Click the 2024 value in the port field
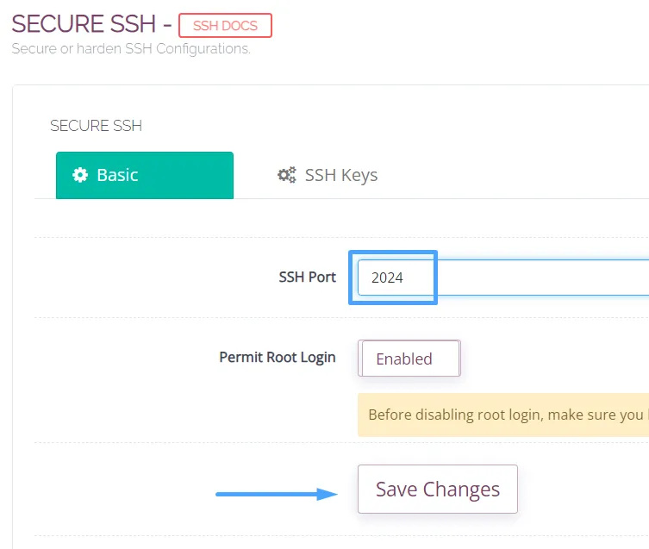Image resolution: width=649 pixels, height=549 pixels. [x=388, y=278]
